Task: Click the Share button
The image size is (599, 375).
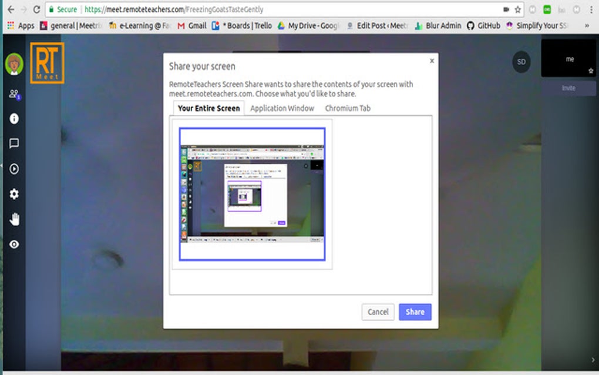Action: [x=415, y=312]
